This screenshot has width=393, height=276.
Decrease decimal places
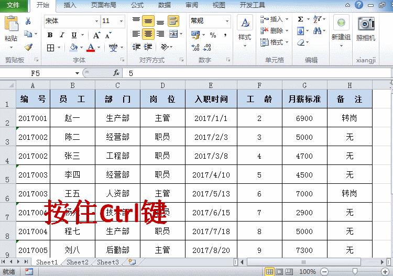click(x=207, y=48)
